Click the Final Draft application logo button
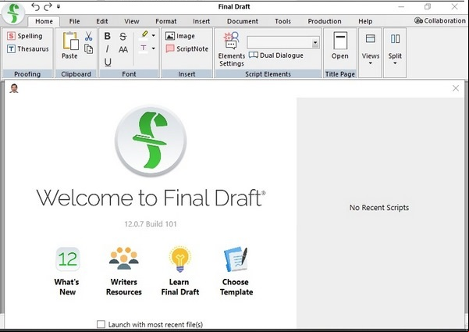Image resolution: width=469 pixels, height=332 pixels. click(13, 13)
